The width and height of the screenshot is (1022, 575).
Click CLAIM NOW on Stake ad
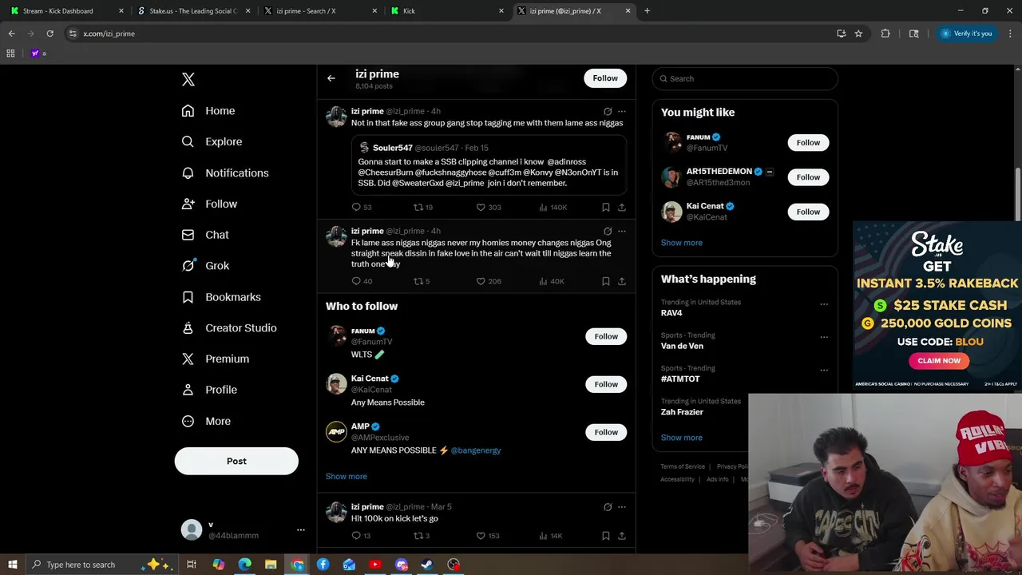(939, 360)
